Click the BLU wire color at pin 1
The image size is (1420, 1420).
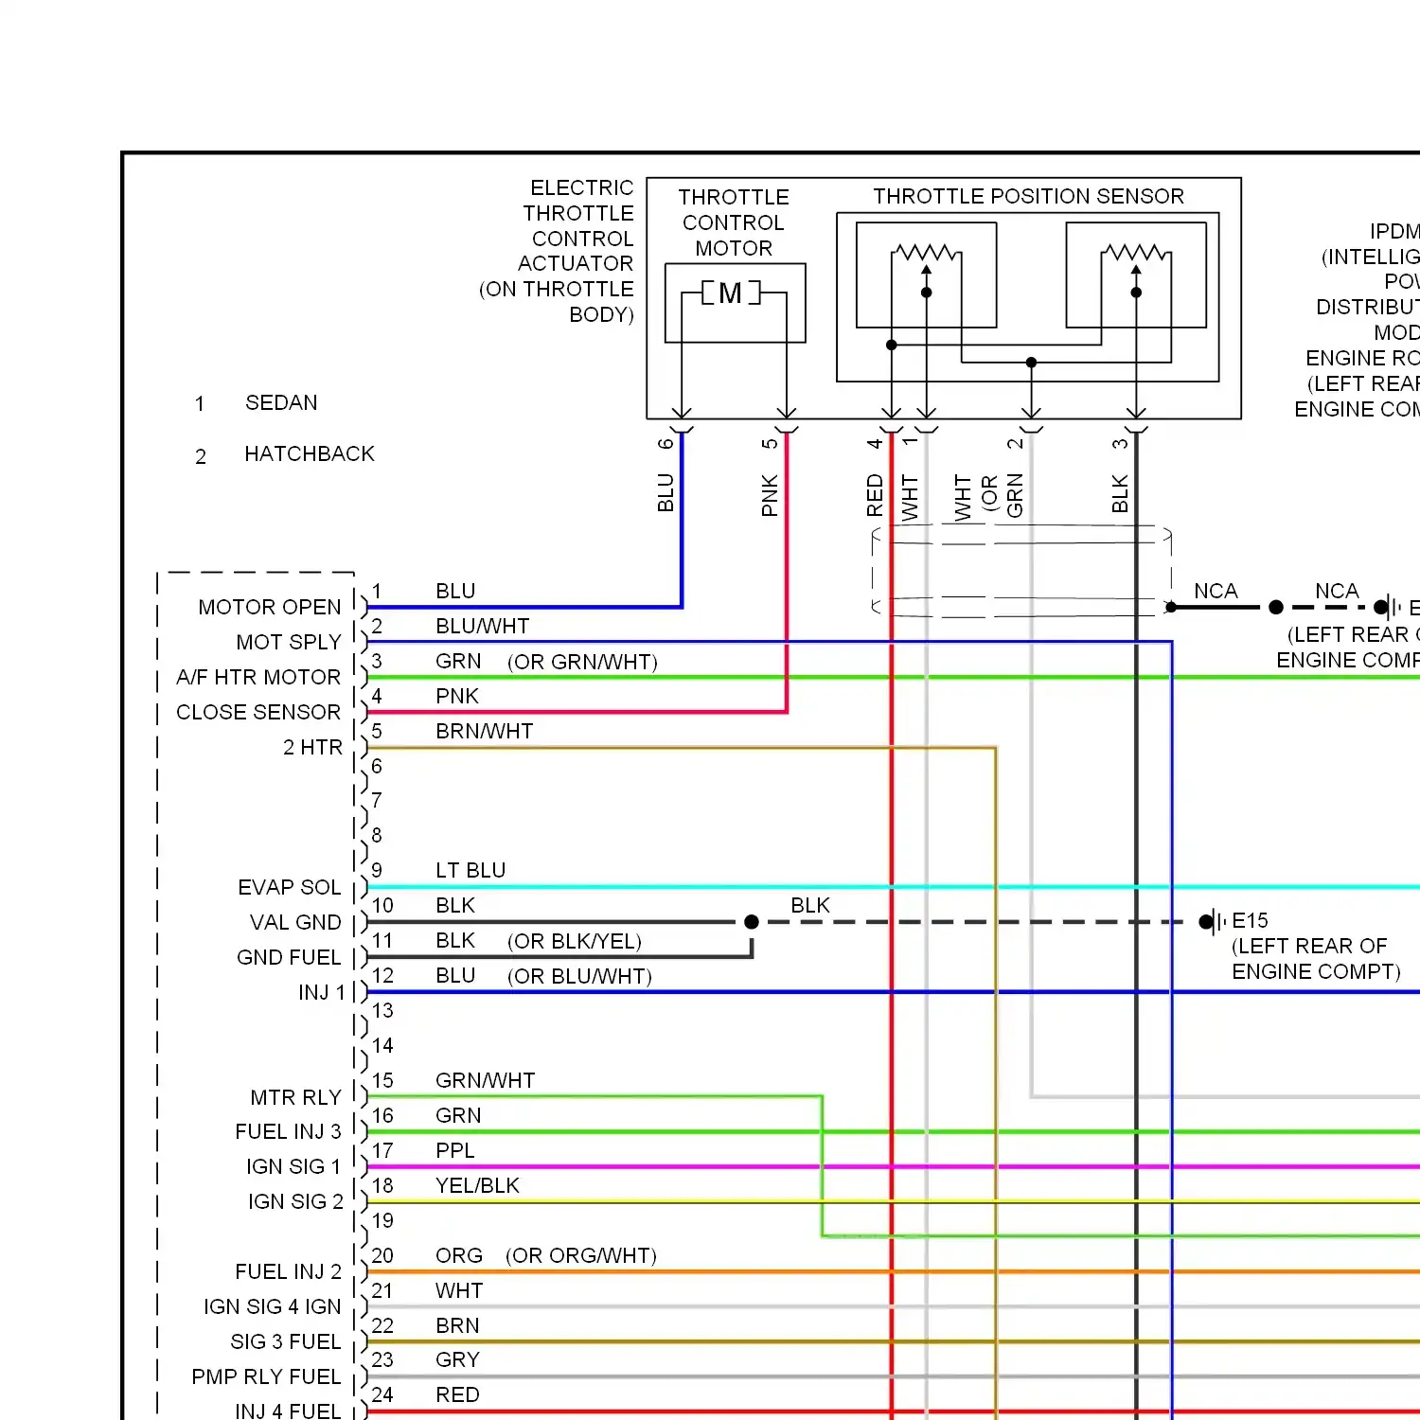455,591
